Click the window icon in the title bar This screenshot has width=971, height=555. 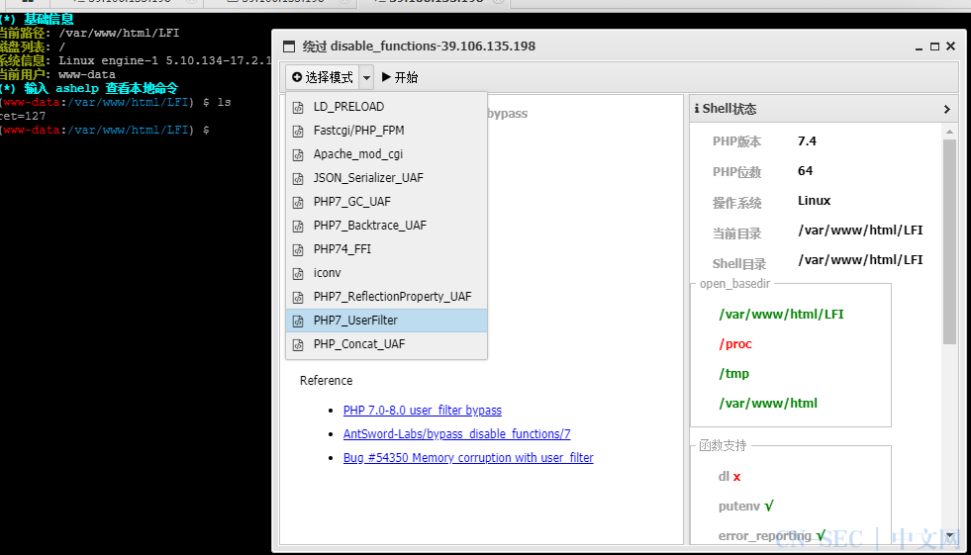click(x=289, y=46)
